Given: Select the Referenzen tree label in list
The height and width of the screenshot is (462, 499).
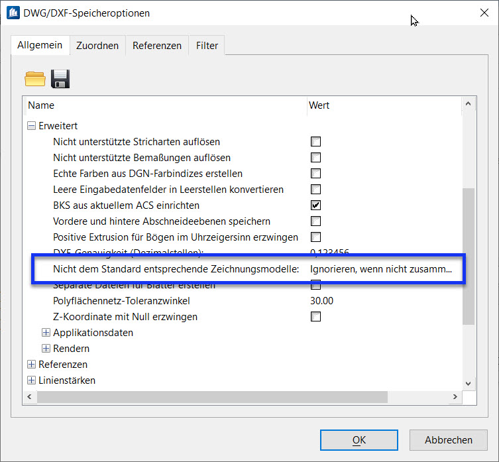Looking at the screenshot, I should (x=63, y=365).
